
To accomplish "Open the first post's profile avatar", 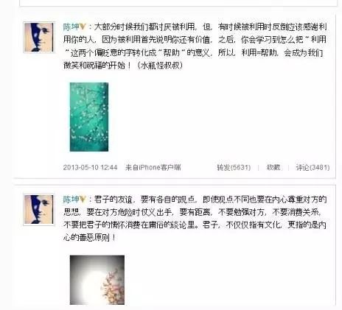I will [x=38, y=38].
